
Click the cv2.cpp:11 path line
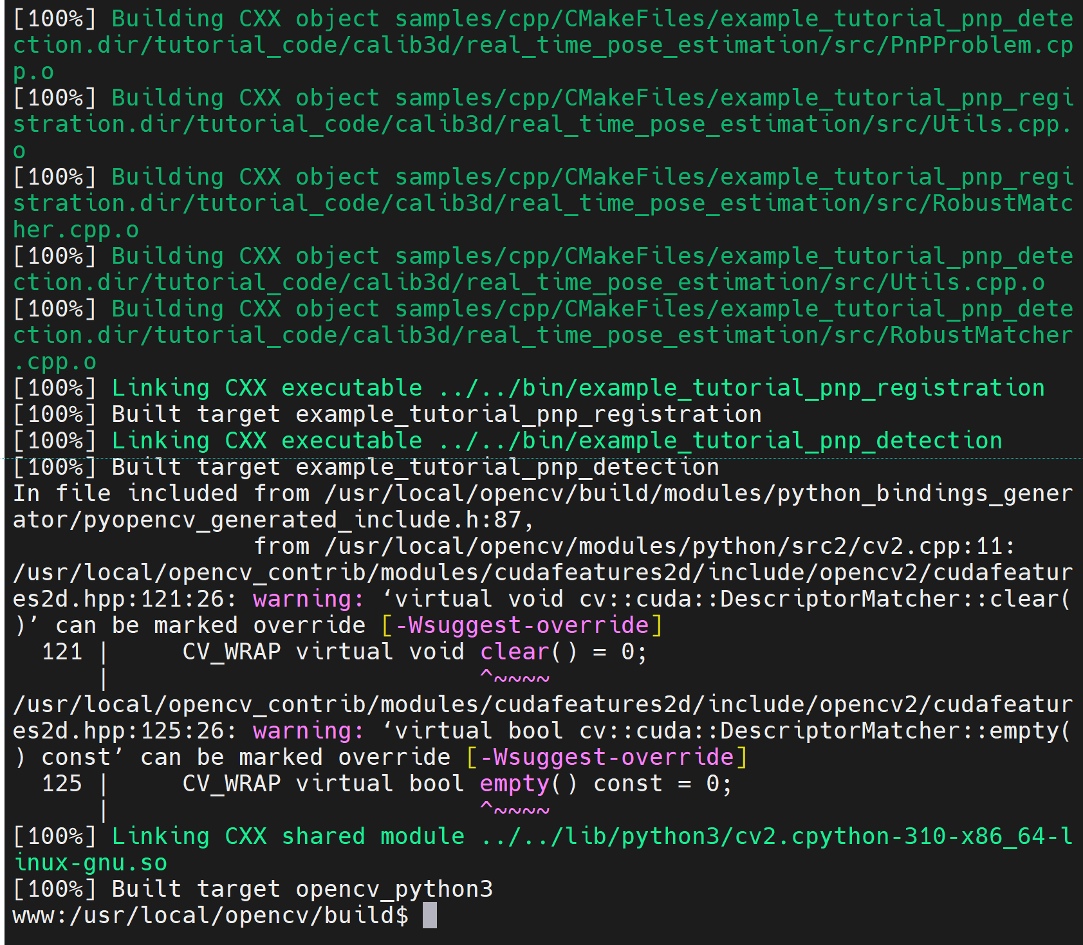pos(634,546)
